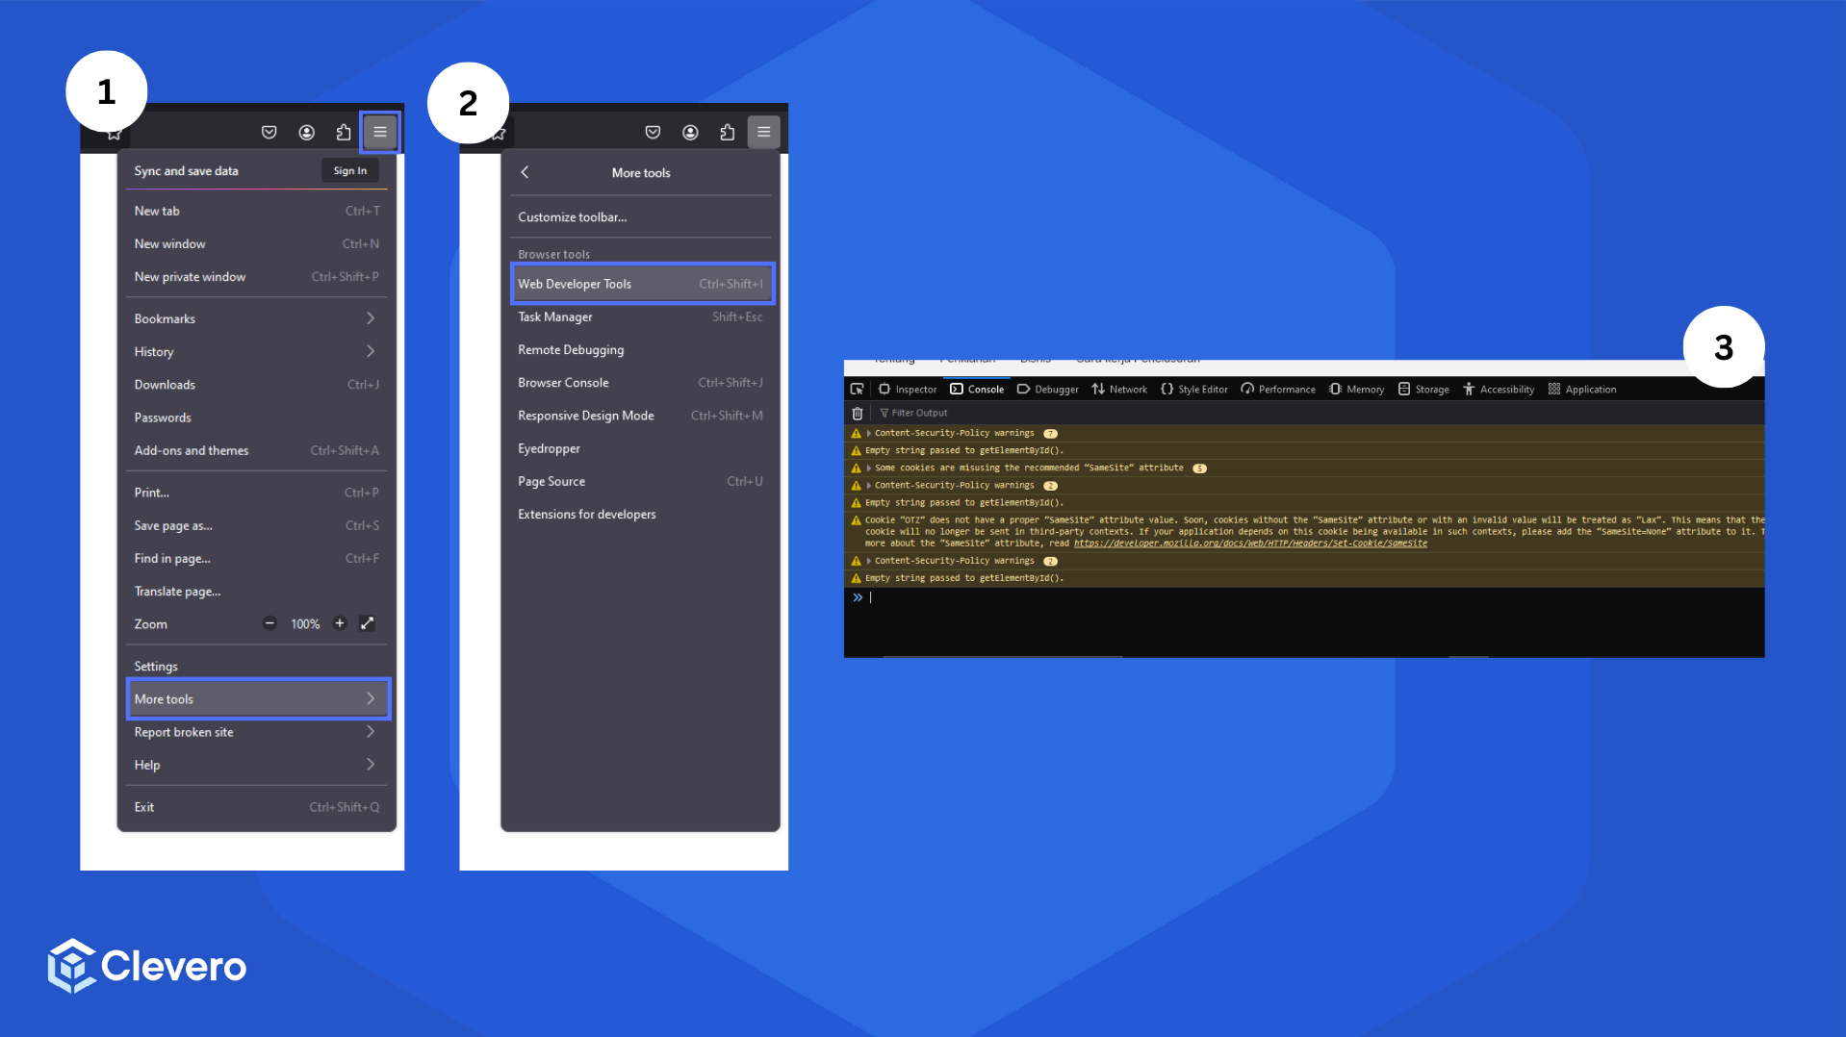
Task: Open Browser Console menu item
Action: [641, 383]
